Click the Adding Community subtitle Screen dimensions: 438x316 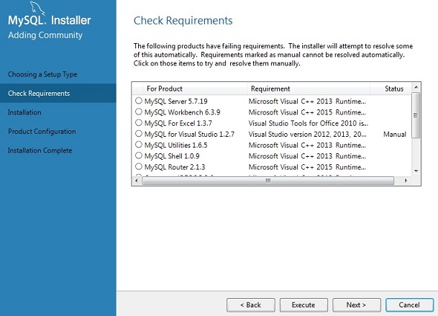point(45,35)
